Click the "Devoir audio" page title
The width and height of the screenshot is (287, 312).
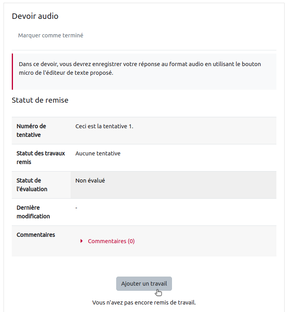pyautogui.click(x=35, y=16)
